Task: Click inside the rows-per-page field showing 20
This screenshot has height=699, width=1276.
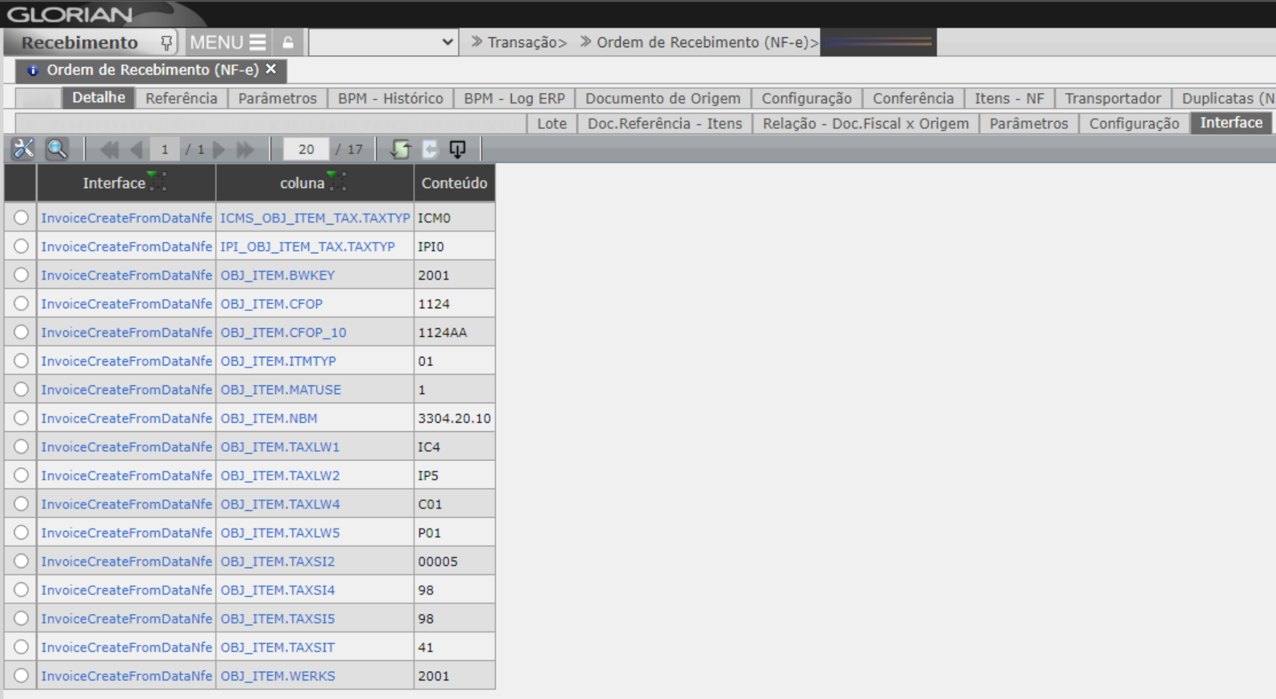Action: (x=305, y=150)
